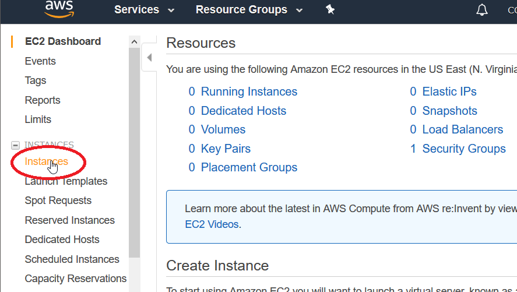This screenshot has width=517, height=292.
Task: Click the sidebar scrollbar thumb
Action: pyautogui.click(x=134, y=153)
